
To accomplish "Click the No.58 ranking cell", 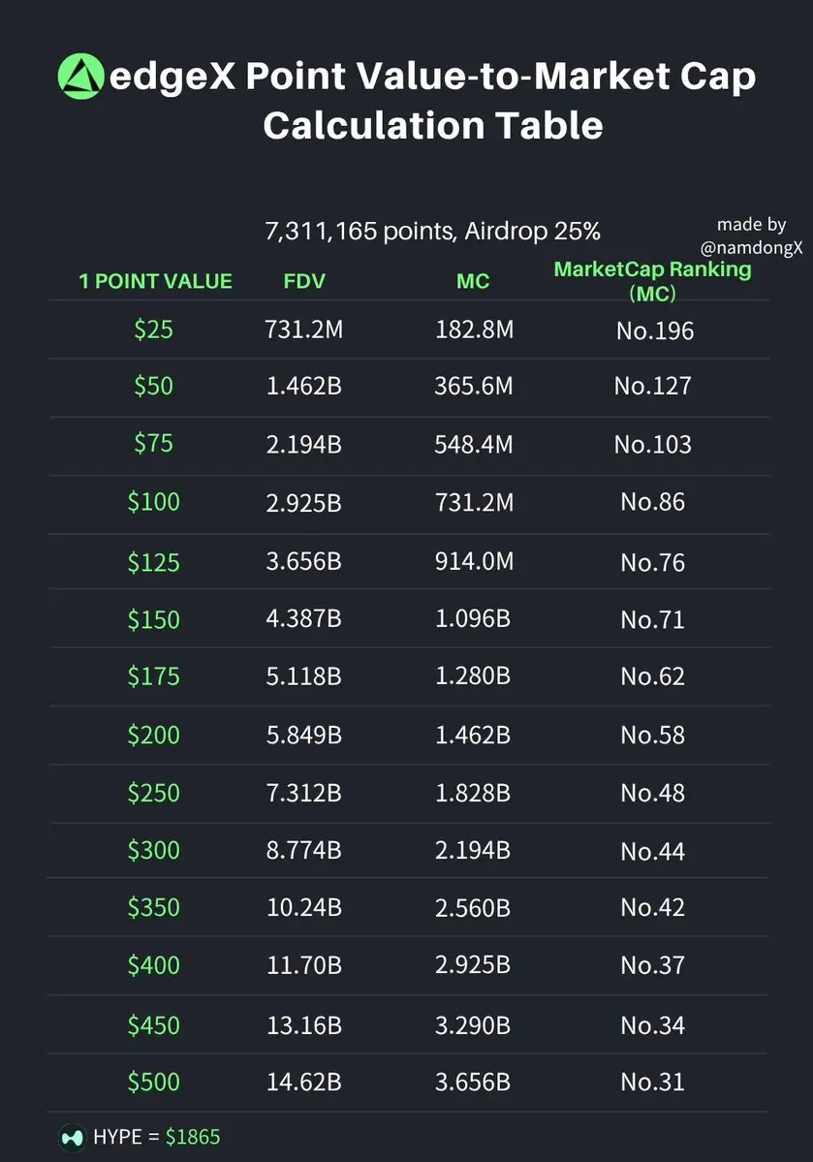I will (x=653, y=736).
